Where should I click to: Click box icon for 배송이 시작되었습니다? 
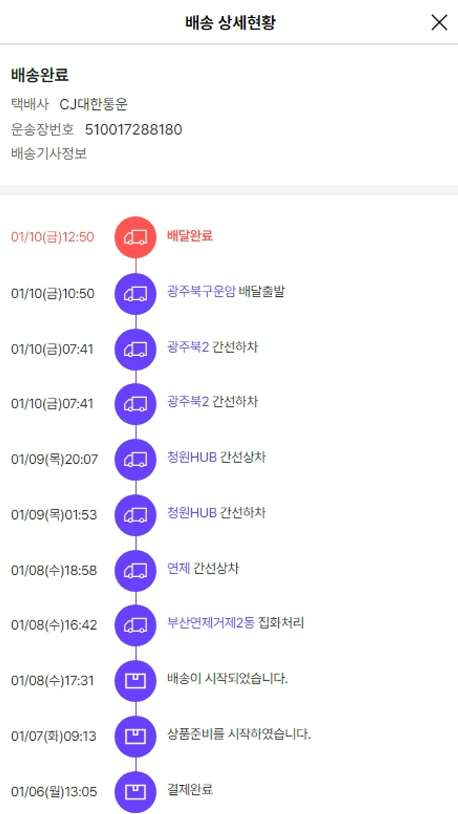pyautogui.click(x=136, y=681)
